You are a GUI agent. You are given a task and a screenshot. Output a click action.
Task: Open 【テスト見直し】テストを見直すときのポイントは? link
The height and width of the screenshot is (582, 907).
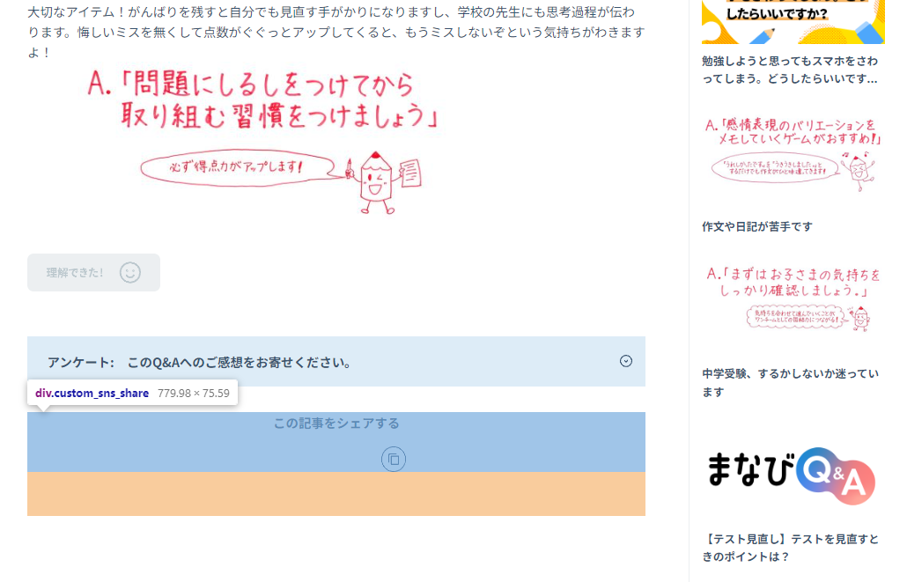tap(790, 547)
